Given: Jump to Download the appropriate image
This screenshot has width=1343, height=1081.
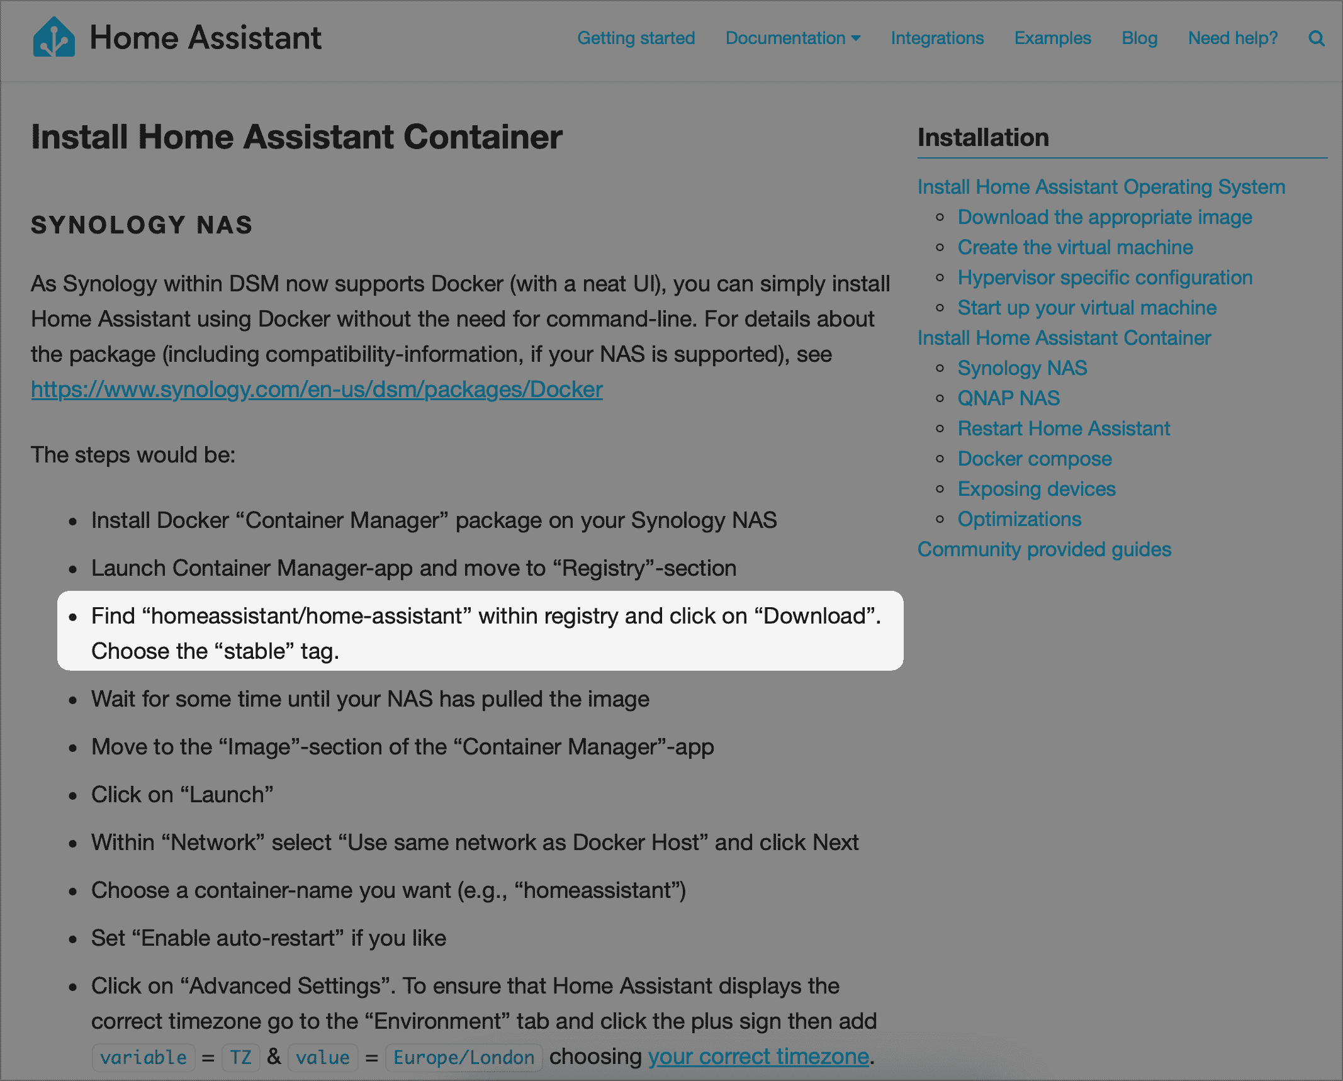Looking at the screenshot, I should point(1104,217).
